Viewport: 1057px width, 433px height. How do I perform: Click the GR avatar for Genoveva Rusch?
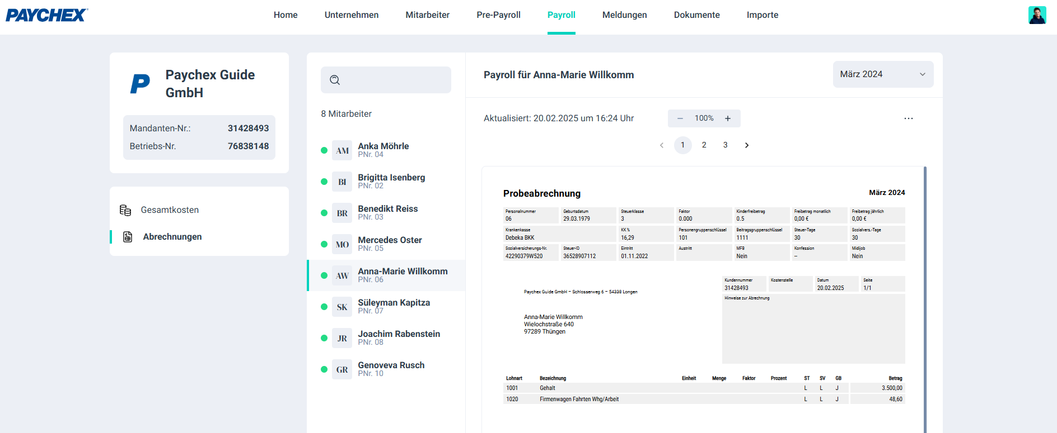coord(342,369)
